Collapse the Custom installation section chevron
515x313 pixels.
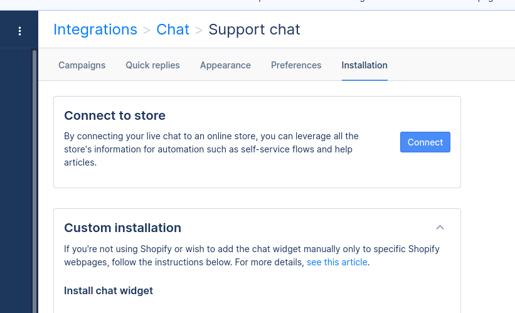coord(440,227)
